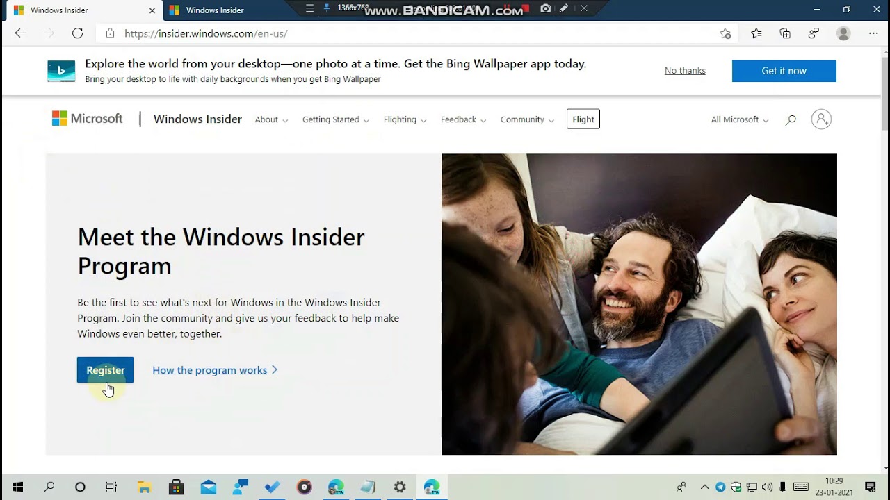Open the Collections panel
Image resolution: width=890 pixels, height=500 pixels.
click(785, 33)
